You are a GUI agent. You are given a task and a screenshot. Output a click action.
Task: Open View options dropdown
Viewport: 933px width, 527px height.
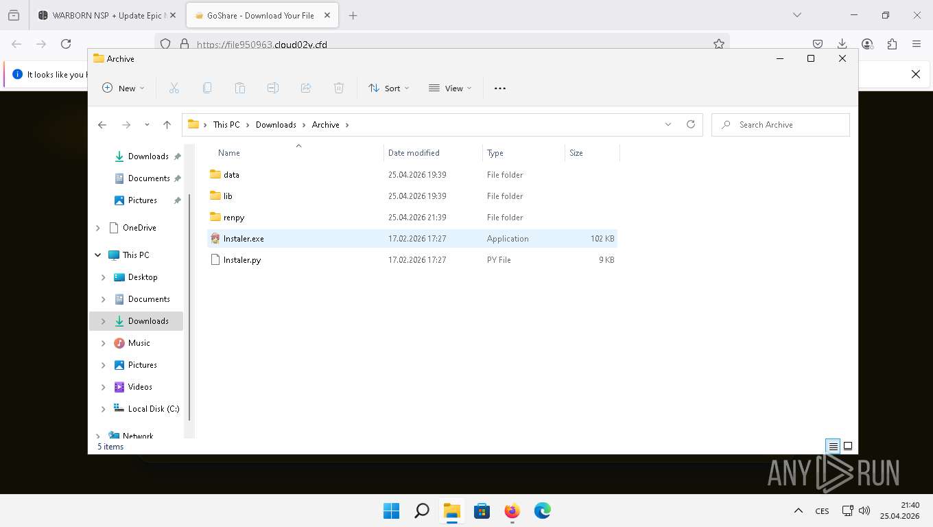click(x=450, y=88)
